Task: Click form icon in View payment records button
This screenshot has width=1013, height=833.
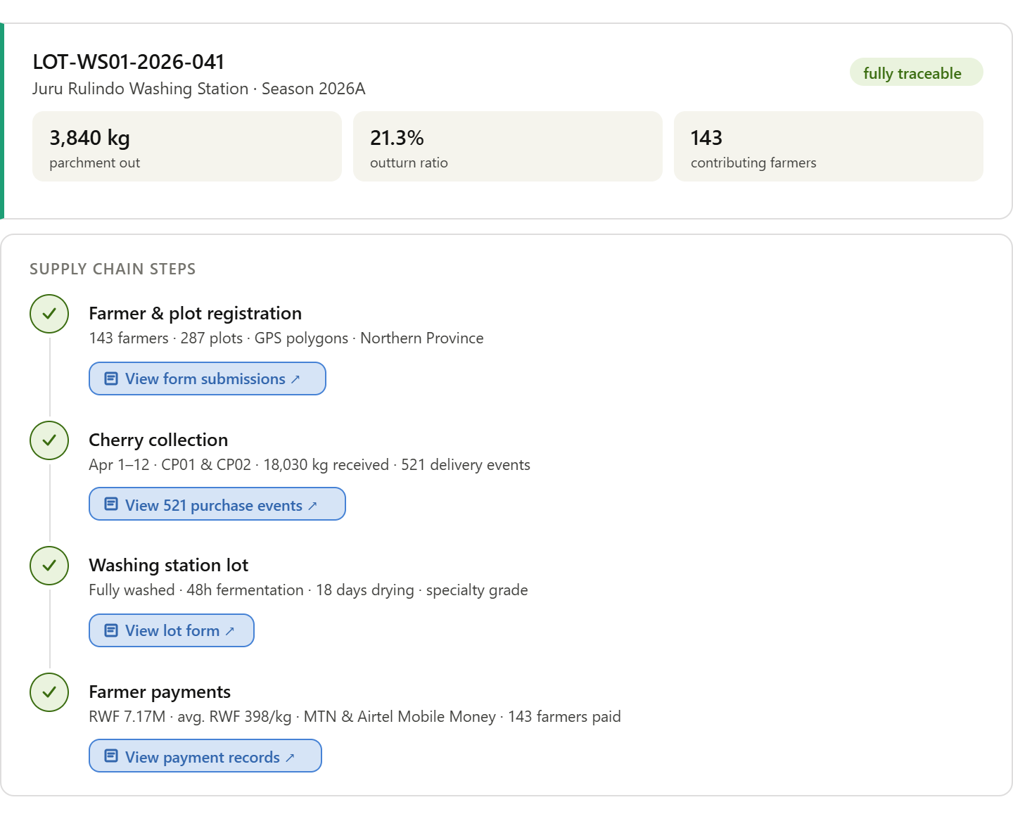Action: (111, 756)
